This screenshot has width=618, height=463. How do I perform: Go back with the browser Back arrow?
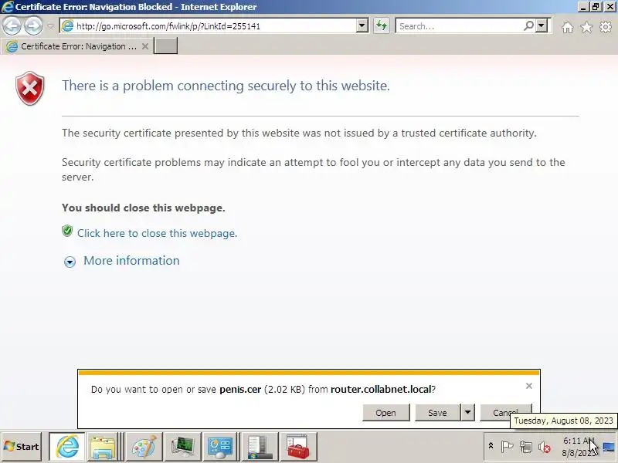point(12,26)
